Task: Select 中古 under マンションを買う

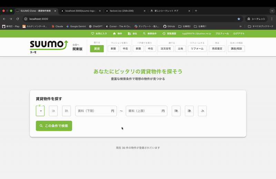Action: (125, 49)
